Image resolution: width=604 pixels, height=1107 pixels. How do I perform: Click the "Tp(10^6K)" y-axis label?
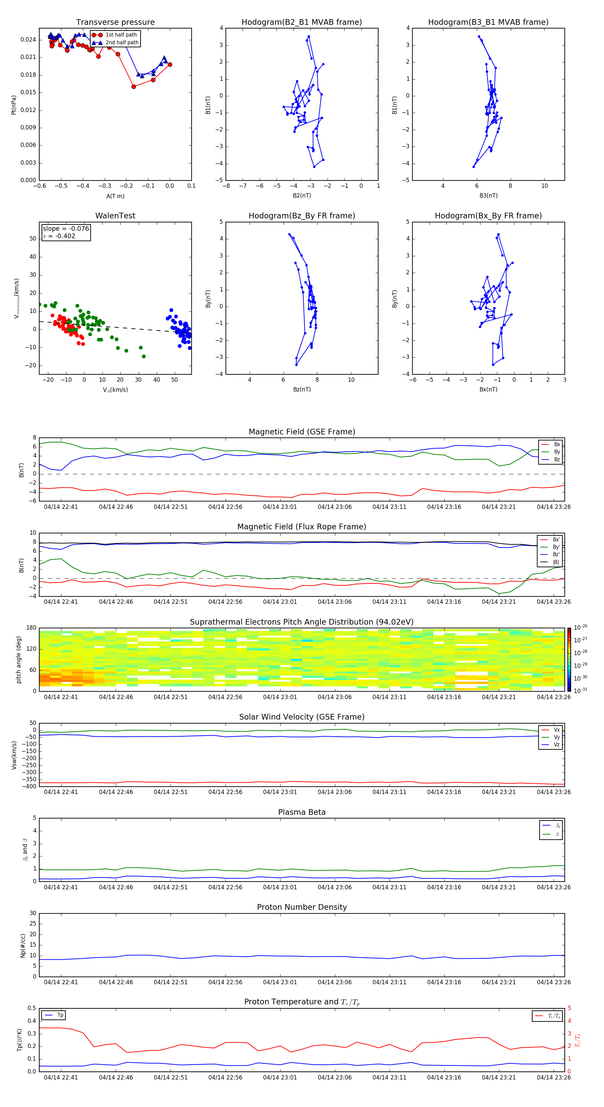coord(19,1040)
